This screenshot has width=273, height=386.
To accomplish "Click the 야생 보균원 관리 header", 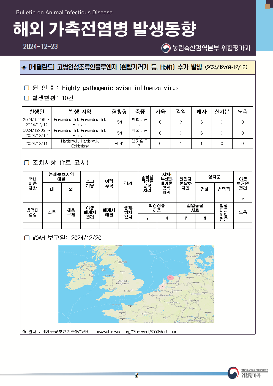I will [243, 184].
